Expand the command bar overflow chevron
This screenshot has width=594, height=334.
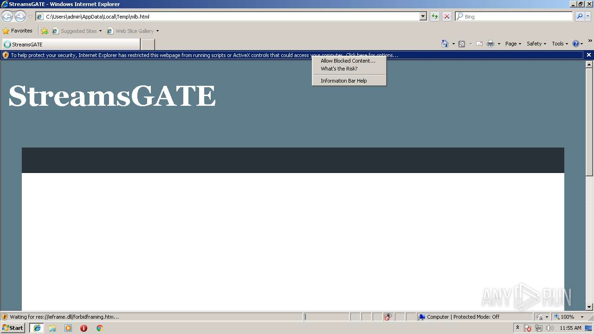(590, 41)
